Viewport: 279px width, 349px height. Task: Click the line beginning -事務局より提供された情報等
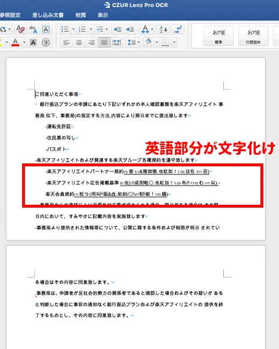pyautogui.click(x=127, y=227)
